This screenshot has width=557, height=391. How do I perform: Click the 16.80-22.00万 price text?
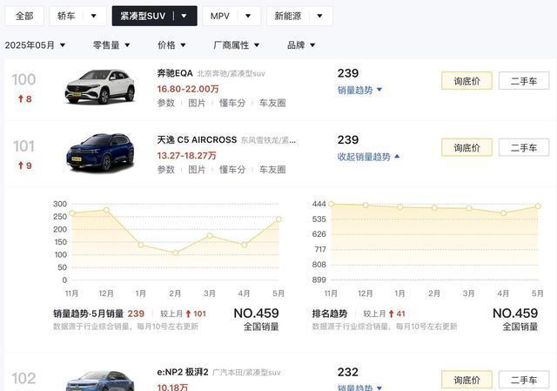[188, 89]
